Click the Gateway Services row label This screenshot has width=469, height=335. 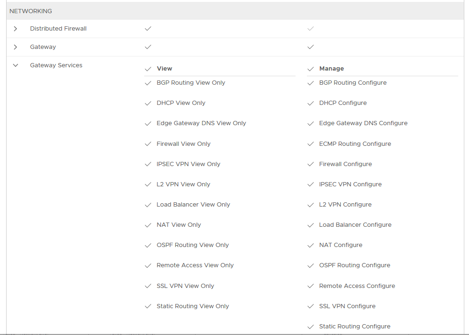coord(56,65)
